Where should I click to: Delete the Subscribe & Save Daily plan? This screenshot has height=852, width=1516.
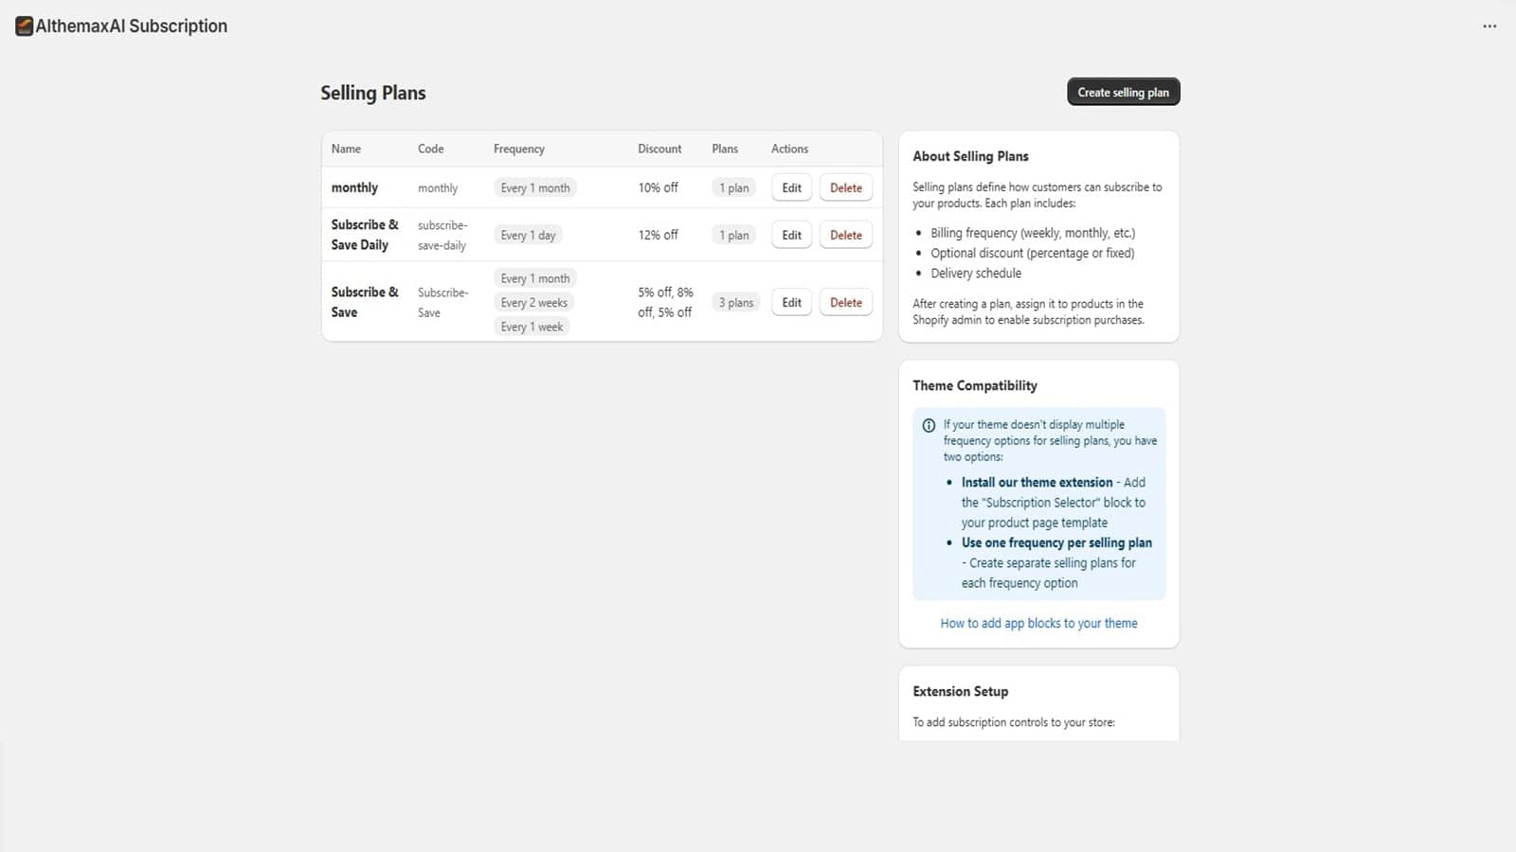click(x=845, y=235)
